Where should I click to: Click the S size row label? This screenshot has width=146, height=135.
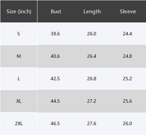pyautogui.click(x=19, y=34)
